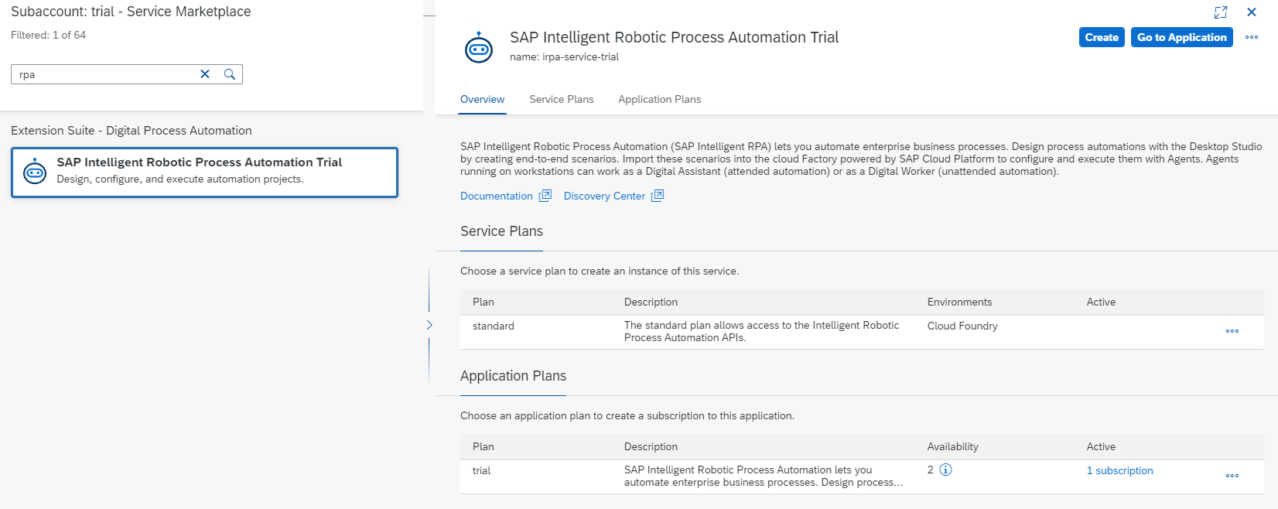Screen dimensions: 1278x509
Task: Expand the side panel splitter arrow
Action: [429, 325]
